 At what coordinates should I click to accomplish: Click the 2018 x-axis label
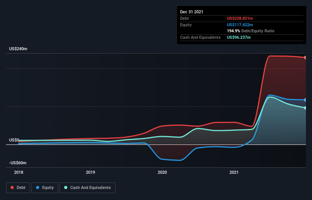(19, 172)
